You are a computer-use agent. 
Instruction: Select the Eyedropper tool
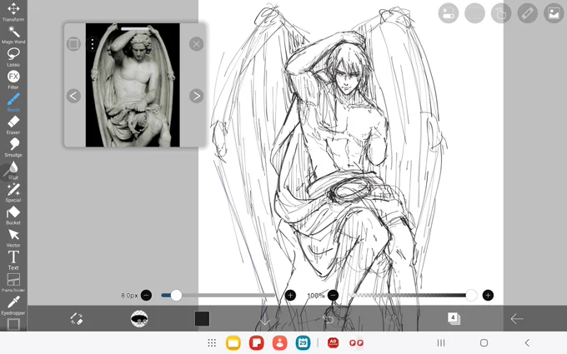(x=13, y=306)
